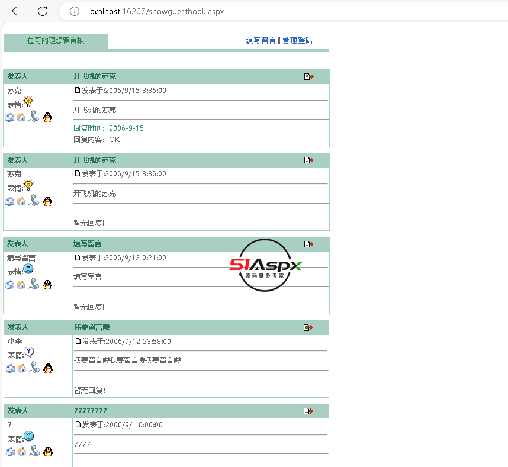Visit homepage icon of poster 小李
The image size is (508, 467).
click(22, 368)
